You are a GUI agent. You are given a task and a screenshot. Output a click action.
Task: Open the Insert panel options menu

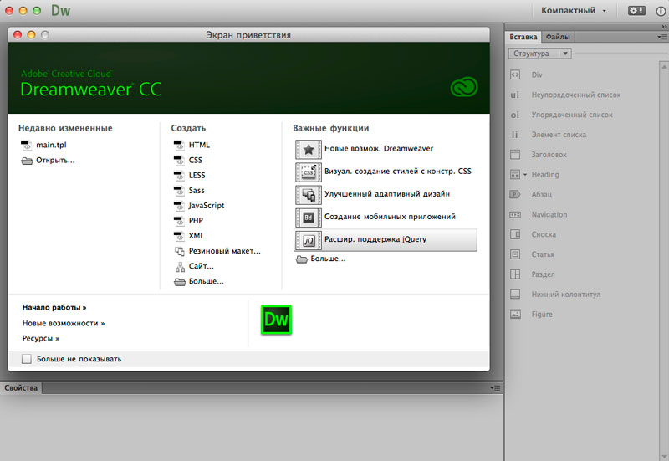tap(662, 37)
